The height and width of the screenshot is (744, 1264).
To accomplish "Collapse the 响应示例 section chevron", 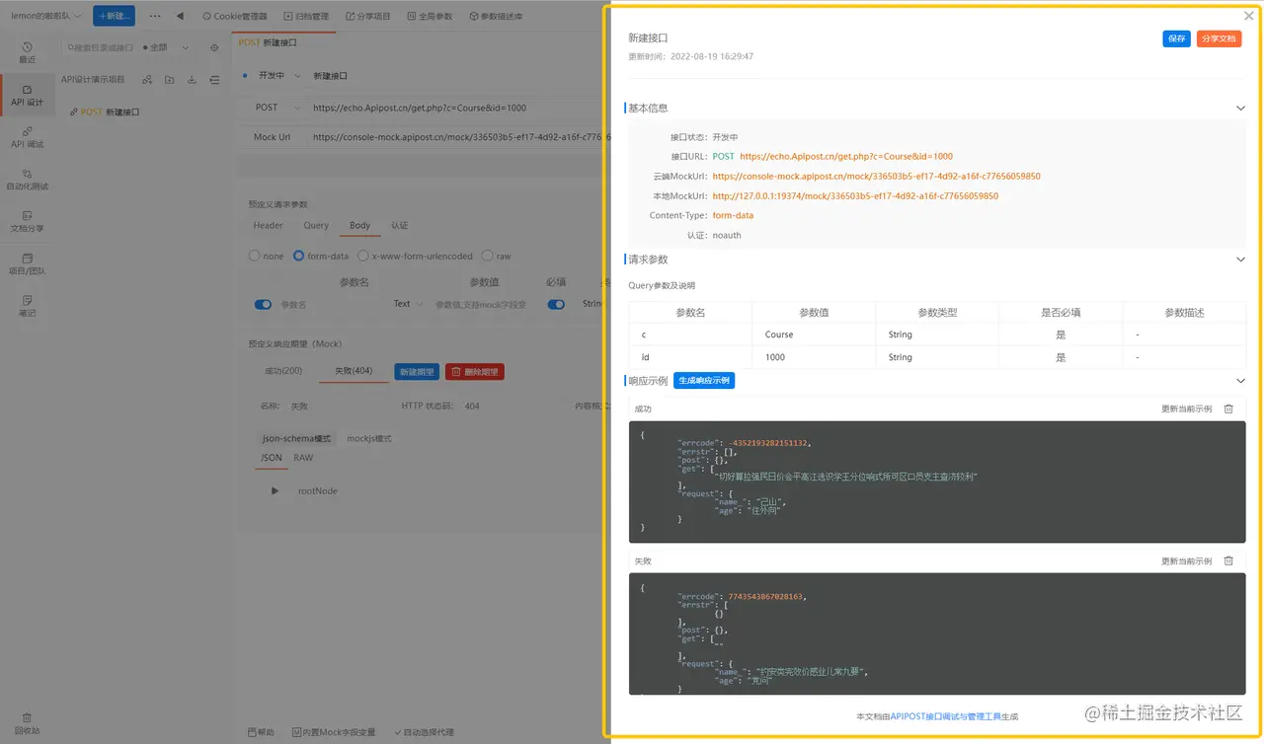I will [x=1241, y=381].
